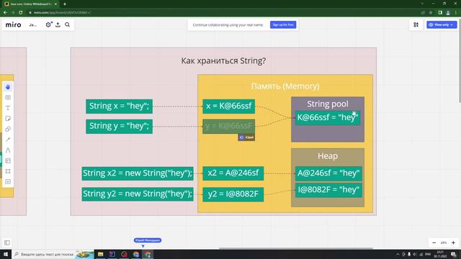Click the 'Heap' heading
The image size is (461, 259).
[x=328, y=156]
